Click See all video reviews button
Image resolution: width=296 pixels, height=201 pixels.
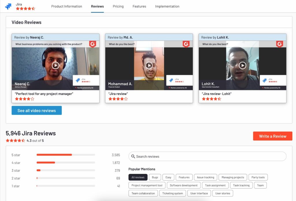37,110
